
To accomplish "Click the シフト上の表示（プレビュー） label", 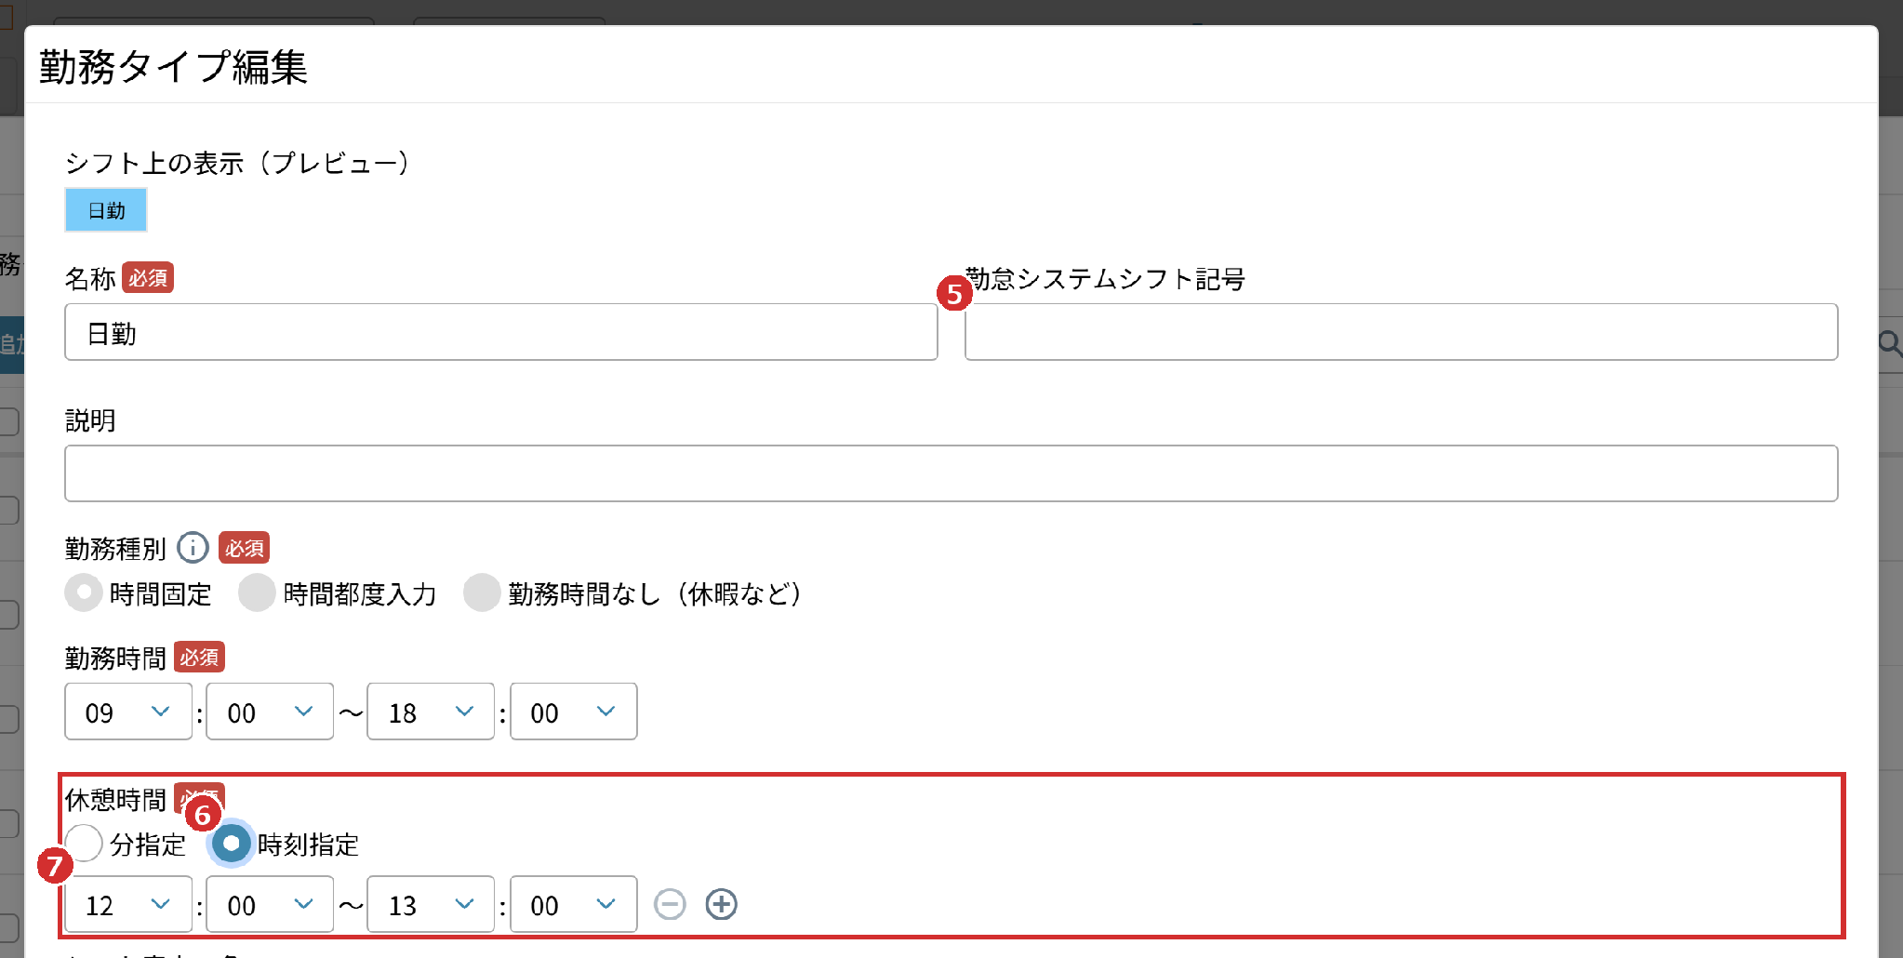I will click(x=236, y=163).
